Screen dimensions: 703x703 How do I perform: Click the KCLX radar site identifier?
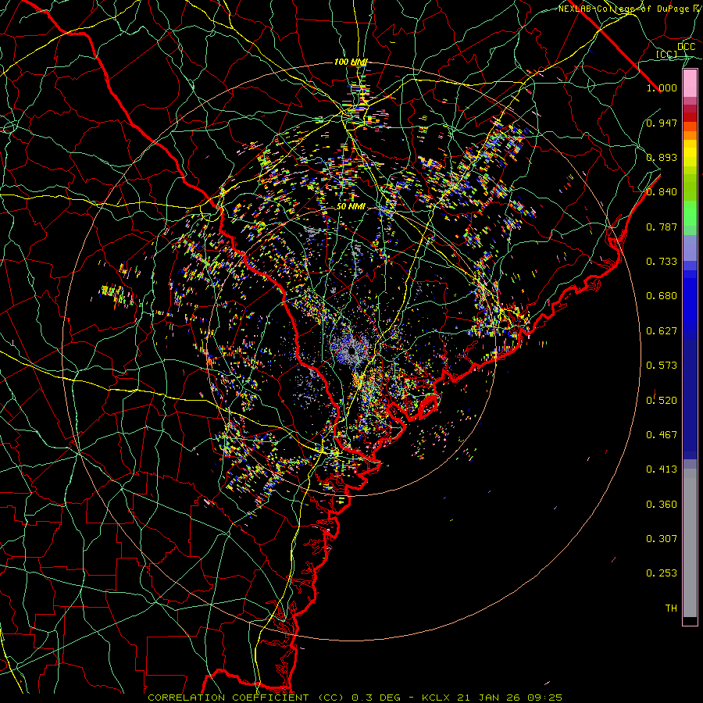click(x=437, y=698)
